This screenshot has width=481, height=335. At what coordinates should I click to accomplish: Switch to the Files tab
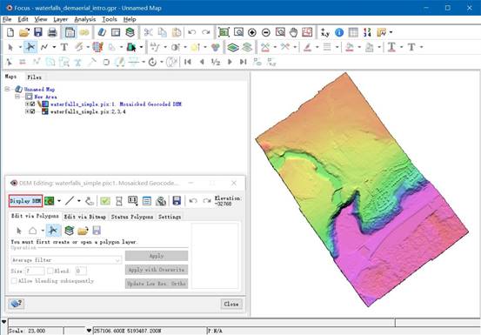[34, 77]
